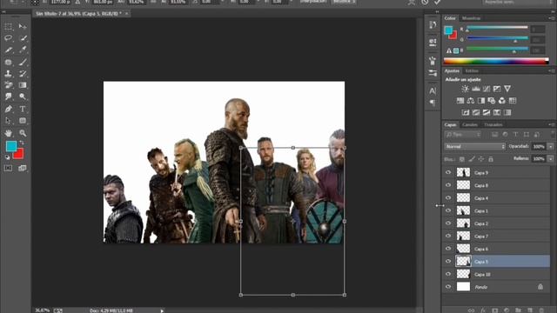Hide the Capa 2 layer
This screenshot has width=557, height=313.
[x=448, y=223]
